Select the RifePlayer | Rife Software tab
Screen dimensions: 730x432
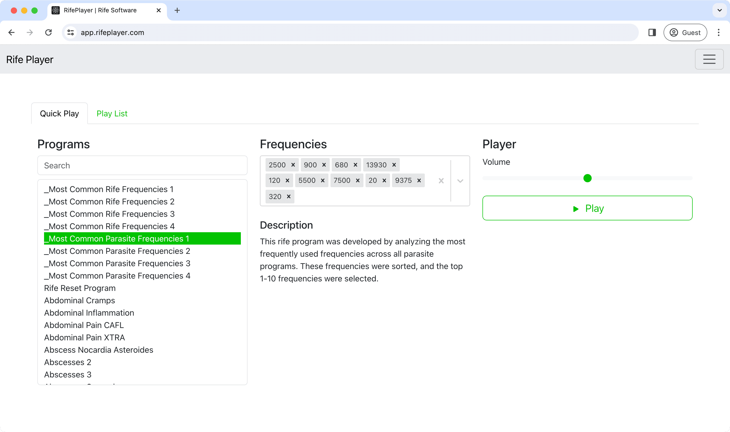click(x=107, y=11)
